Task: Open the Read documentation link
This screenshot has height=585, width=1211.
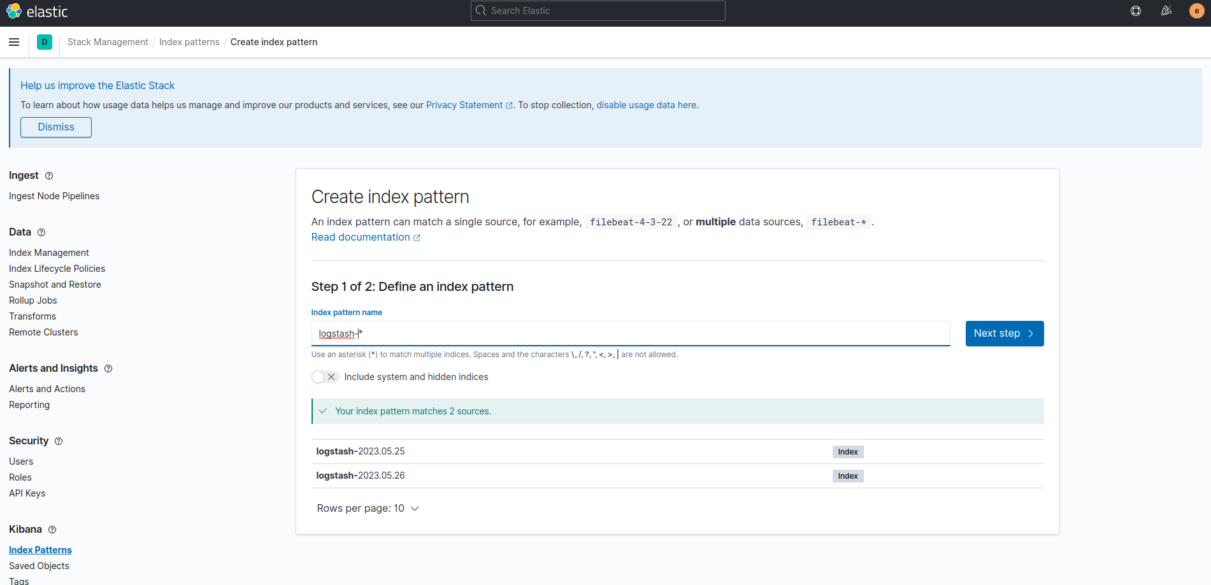Action: point(361,237)
